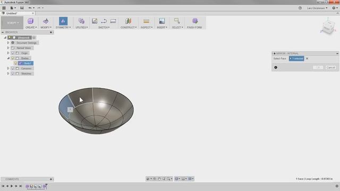This screenshot has width=340, height=191.
Task: Expand the Canvases node
Action: coord(8,68)
